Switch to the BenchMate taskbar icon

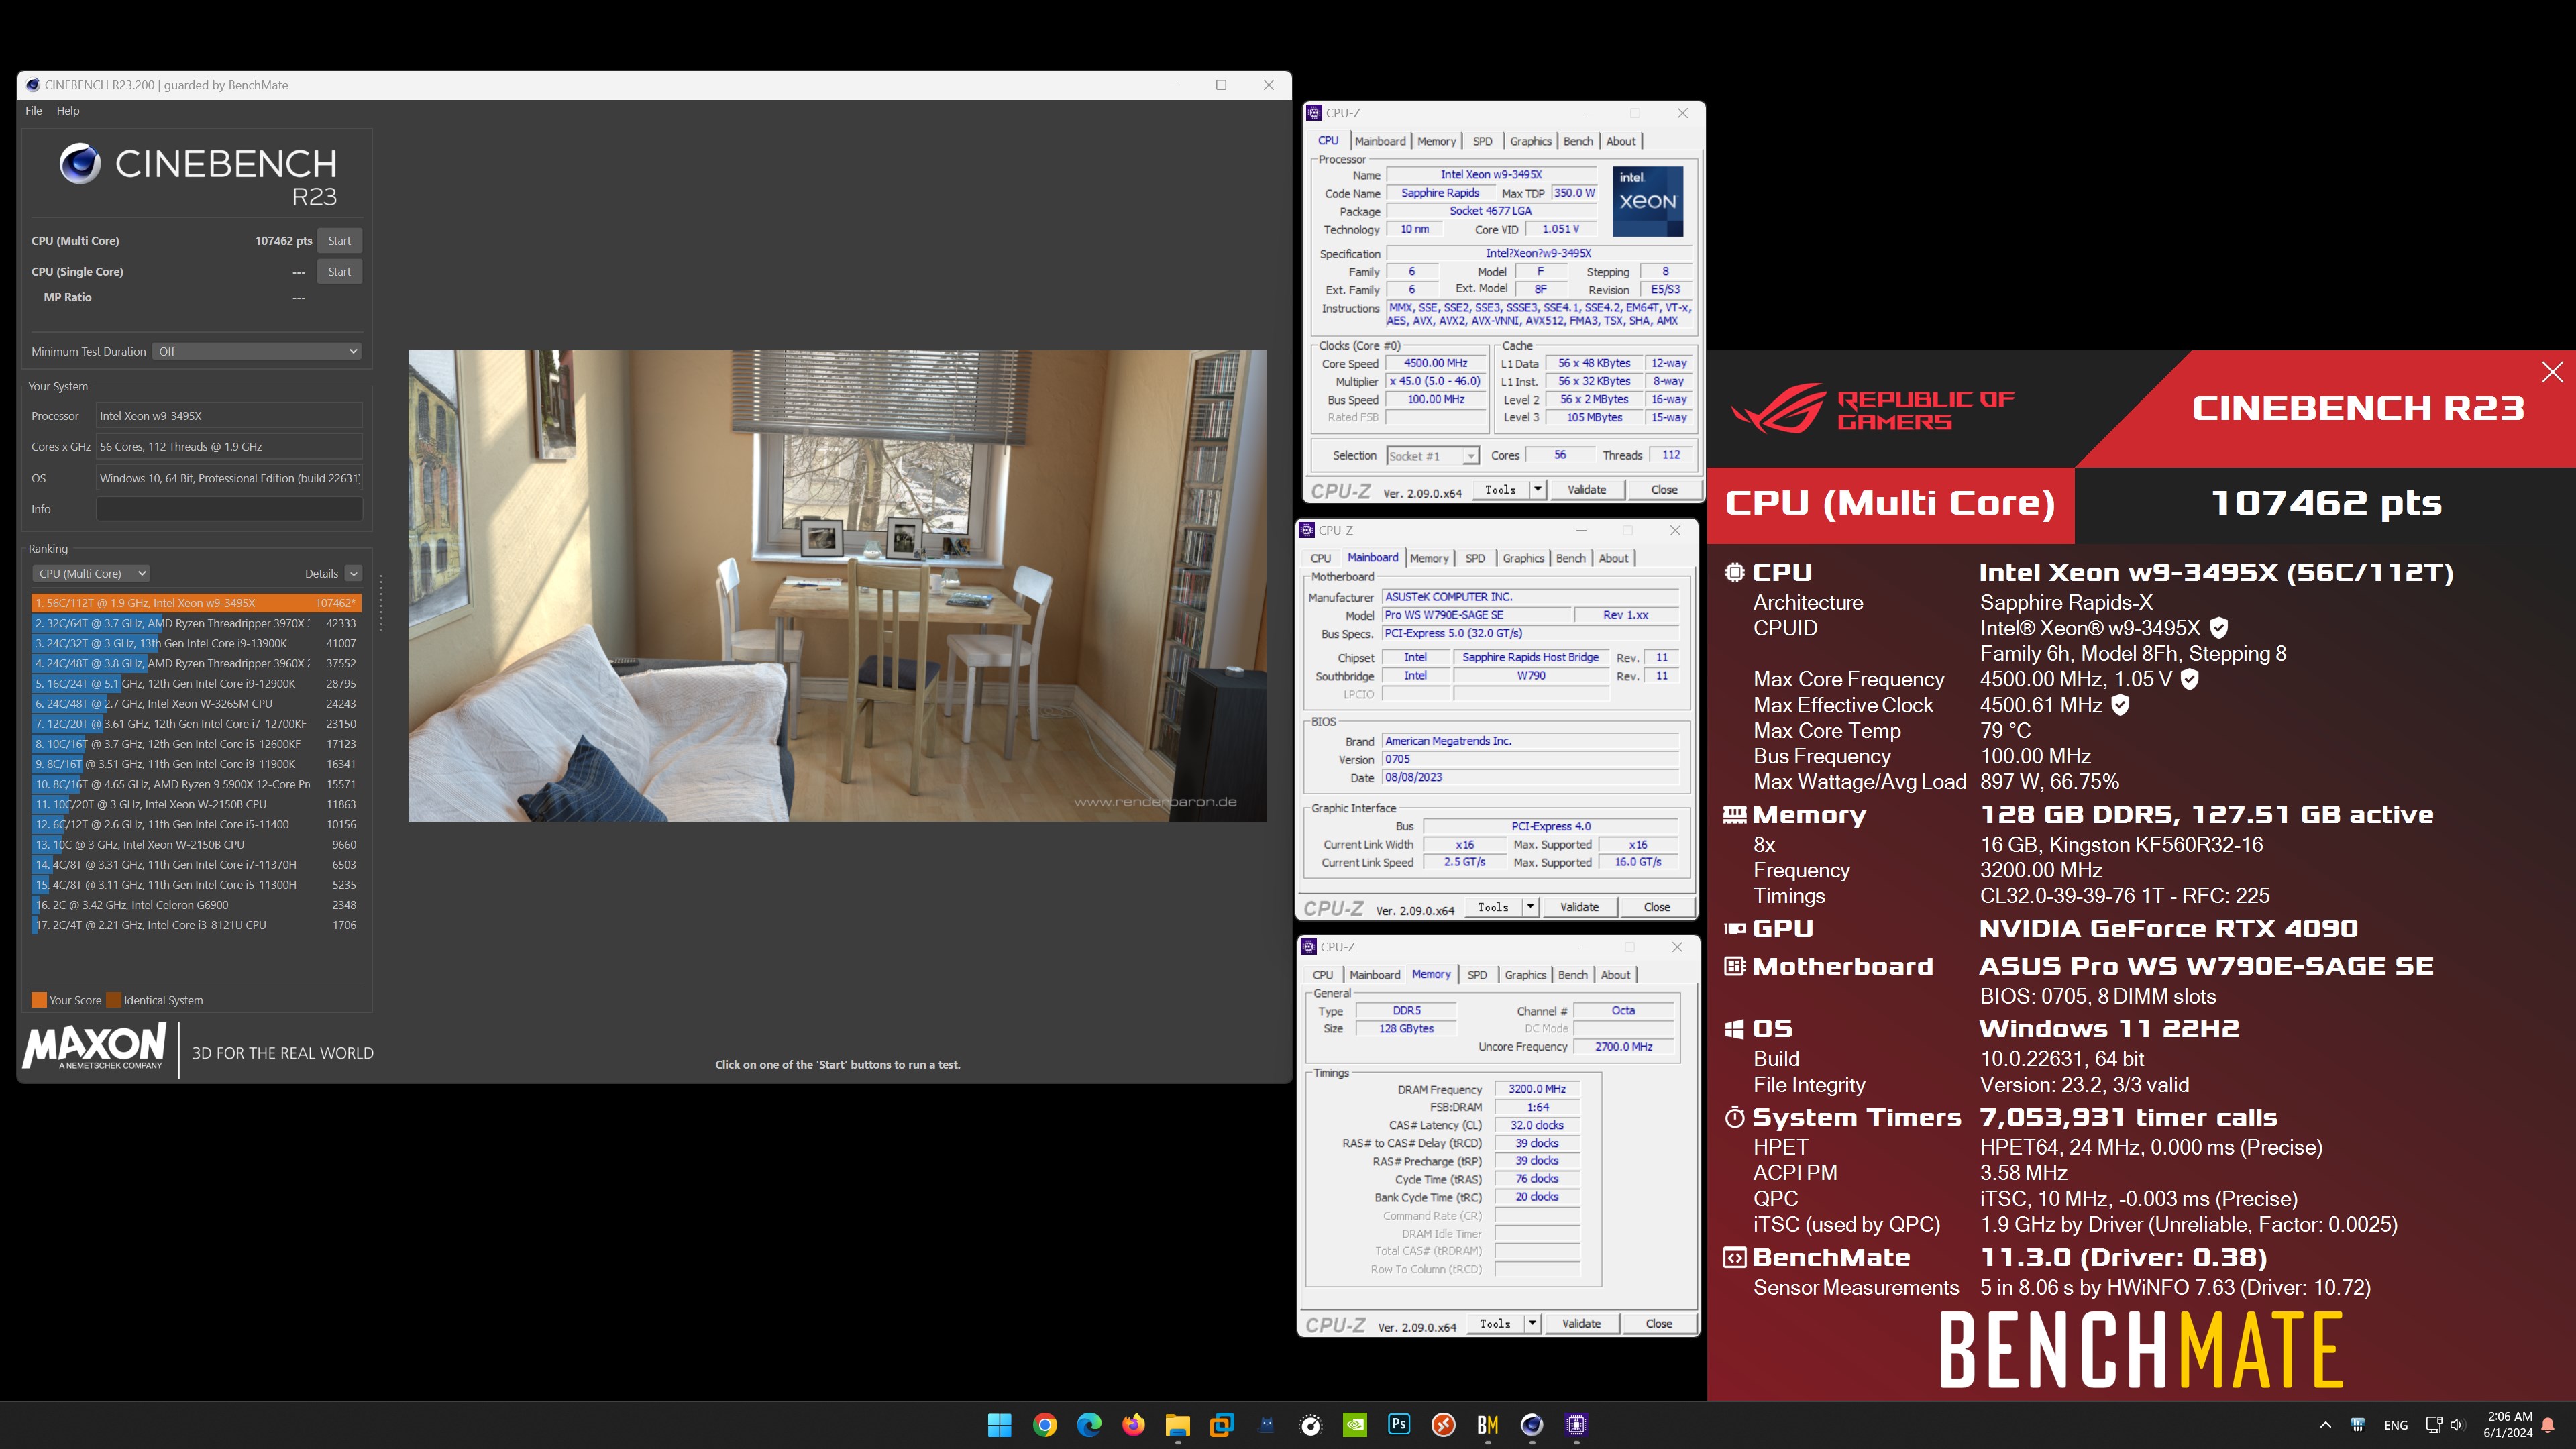click(x=1488, y=1425)
